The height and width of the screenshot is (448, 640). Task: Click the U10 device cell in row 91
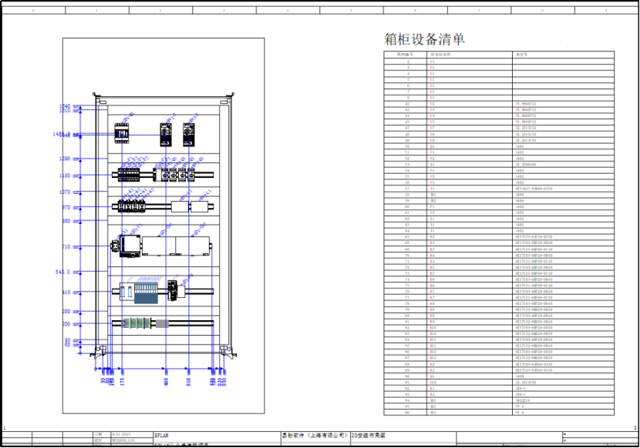click(470, 383)
